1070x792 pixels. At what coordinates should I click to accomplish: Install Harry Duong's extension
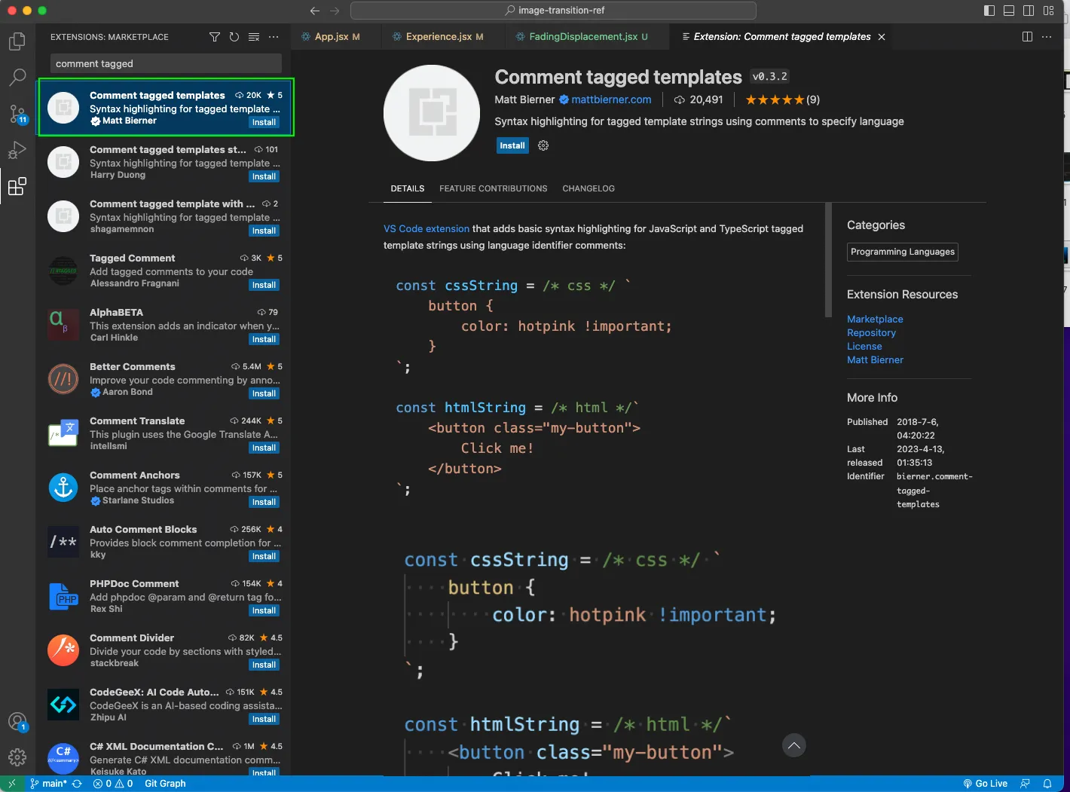click(x=264, y=176)
